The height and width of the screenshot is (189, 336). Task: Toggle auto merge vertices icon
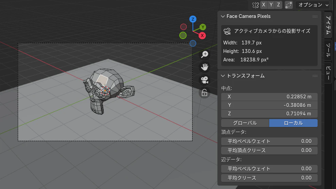coord(289,5)
